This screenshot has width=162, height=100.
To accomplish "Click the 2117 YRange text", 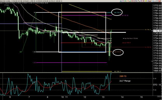I will tap(125, 81).
